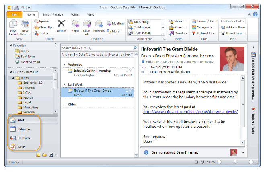This screenshot has width=265, height=172.
Task: Open the Address Book
Action: [233, 27]
